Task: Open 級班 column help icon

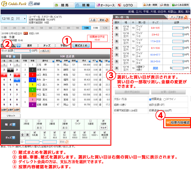Action: pyautogui.click(x=77, y=61)
